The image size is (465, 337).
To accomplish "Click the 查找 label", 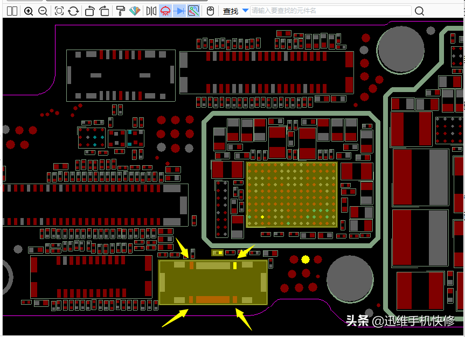I will coord(231,11).
